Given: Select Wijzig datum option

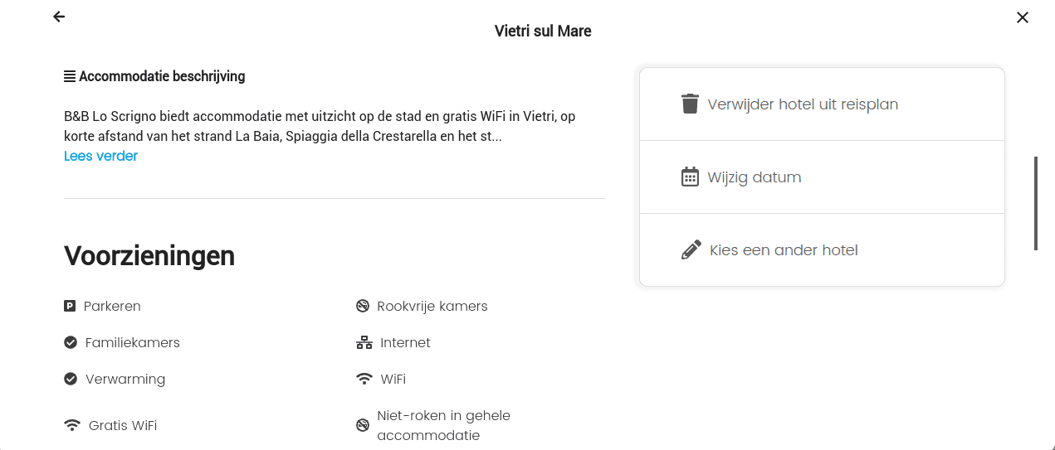Looking at the screenshot, I should (754, 177).
